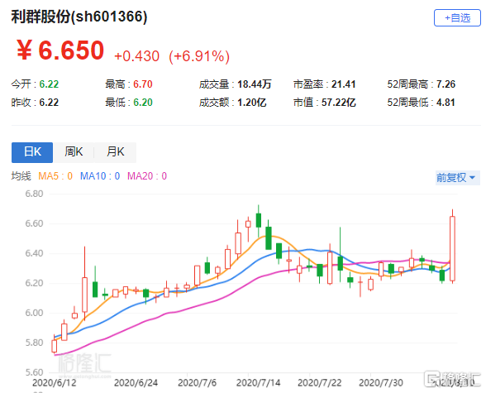
Task: Open the 前复权 adjustment dropdown
Action: pyautogui.click(x=458, y=178)
